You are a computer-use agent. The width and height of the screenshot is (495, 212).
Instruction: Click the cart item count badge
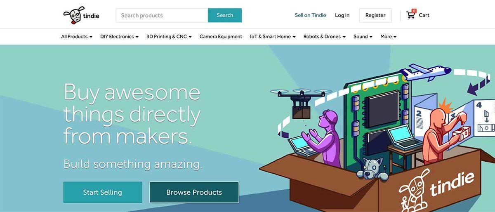pyautogui.click(x=414, y=11)
